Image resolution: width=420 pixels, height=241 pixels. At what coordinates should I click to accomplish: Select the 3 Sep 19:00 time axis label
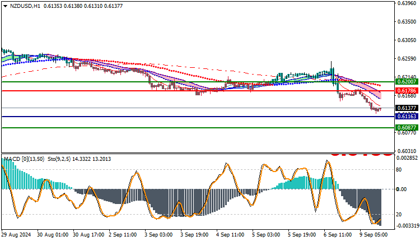coord(195,235)
